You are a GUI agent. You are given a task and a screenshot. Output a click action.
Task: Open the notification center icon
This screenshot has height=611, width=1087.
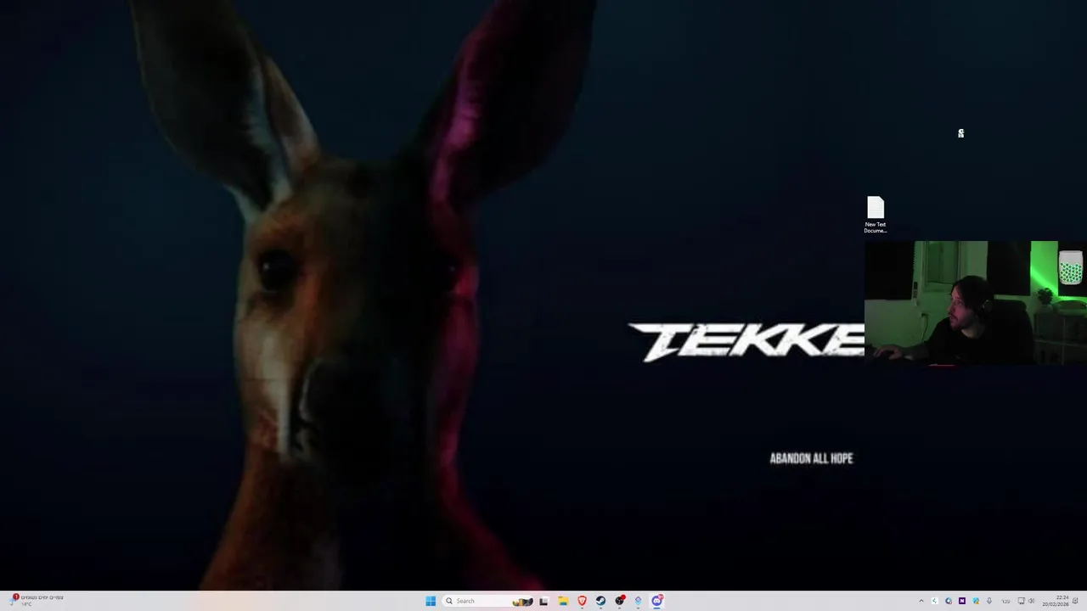coord(1075,601)
